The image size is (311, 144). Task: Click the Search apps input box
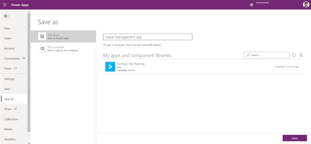click(x=267, y=55)
